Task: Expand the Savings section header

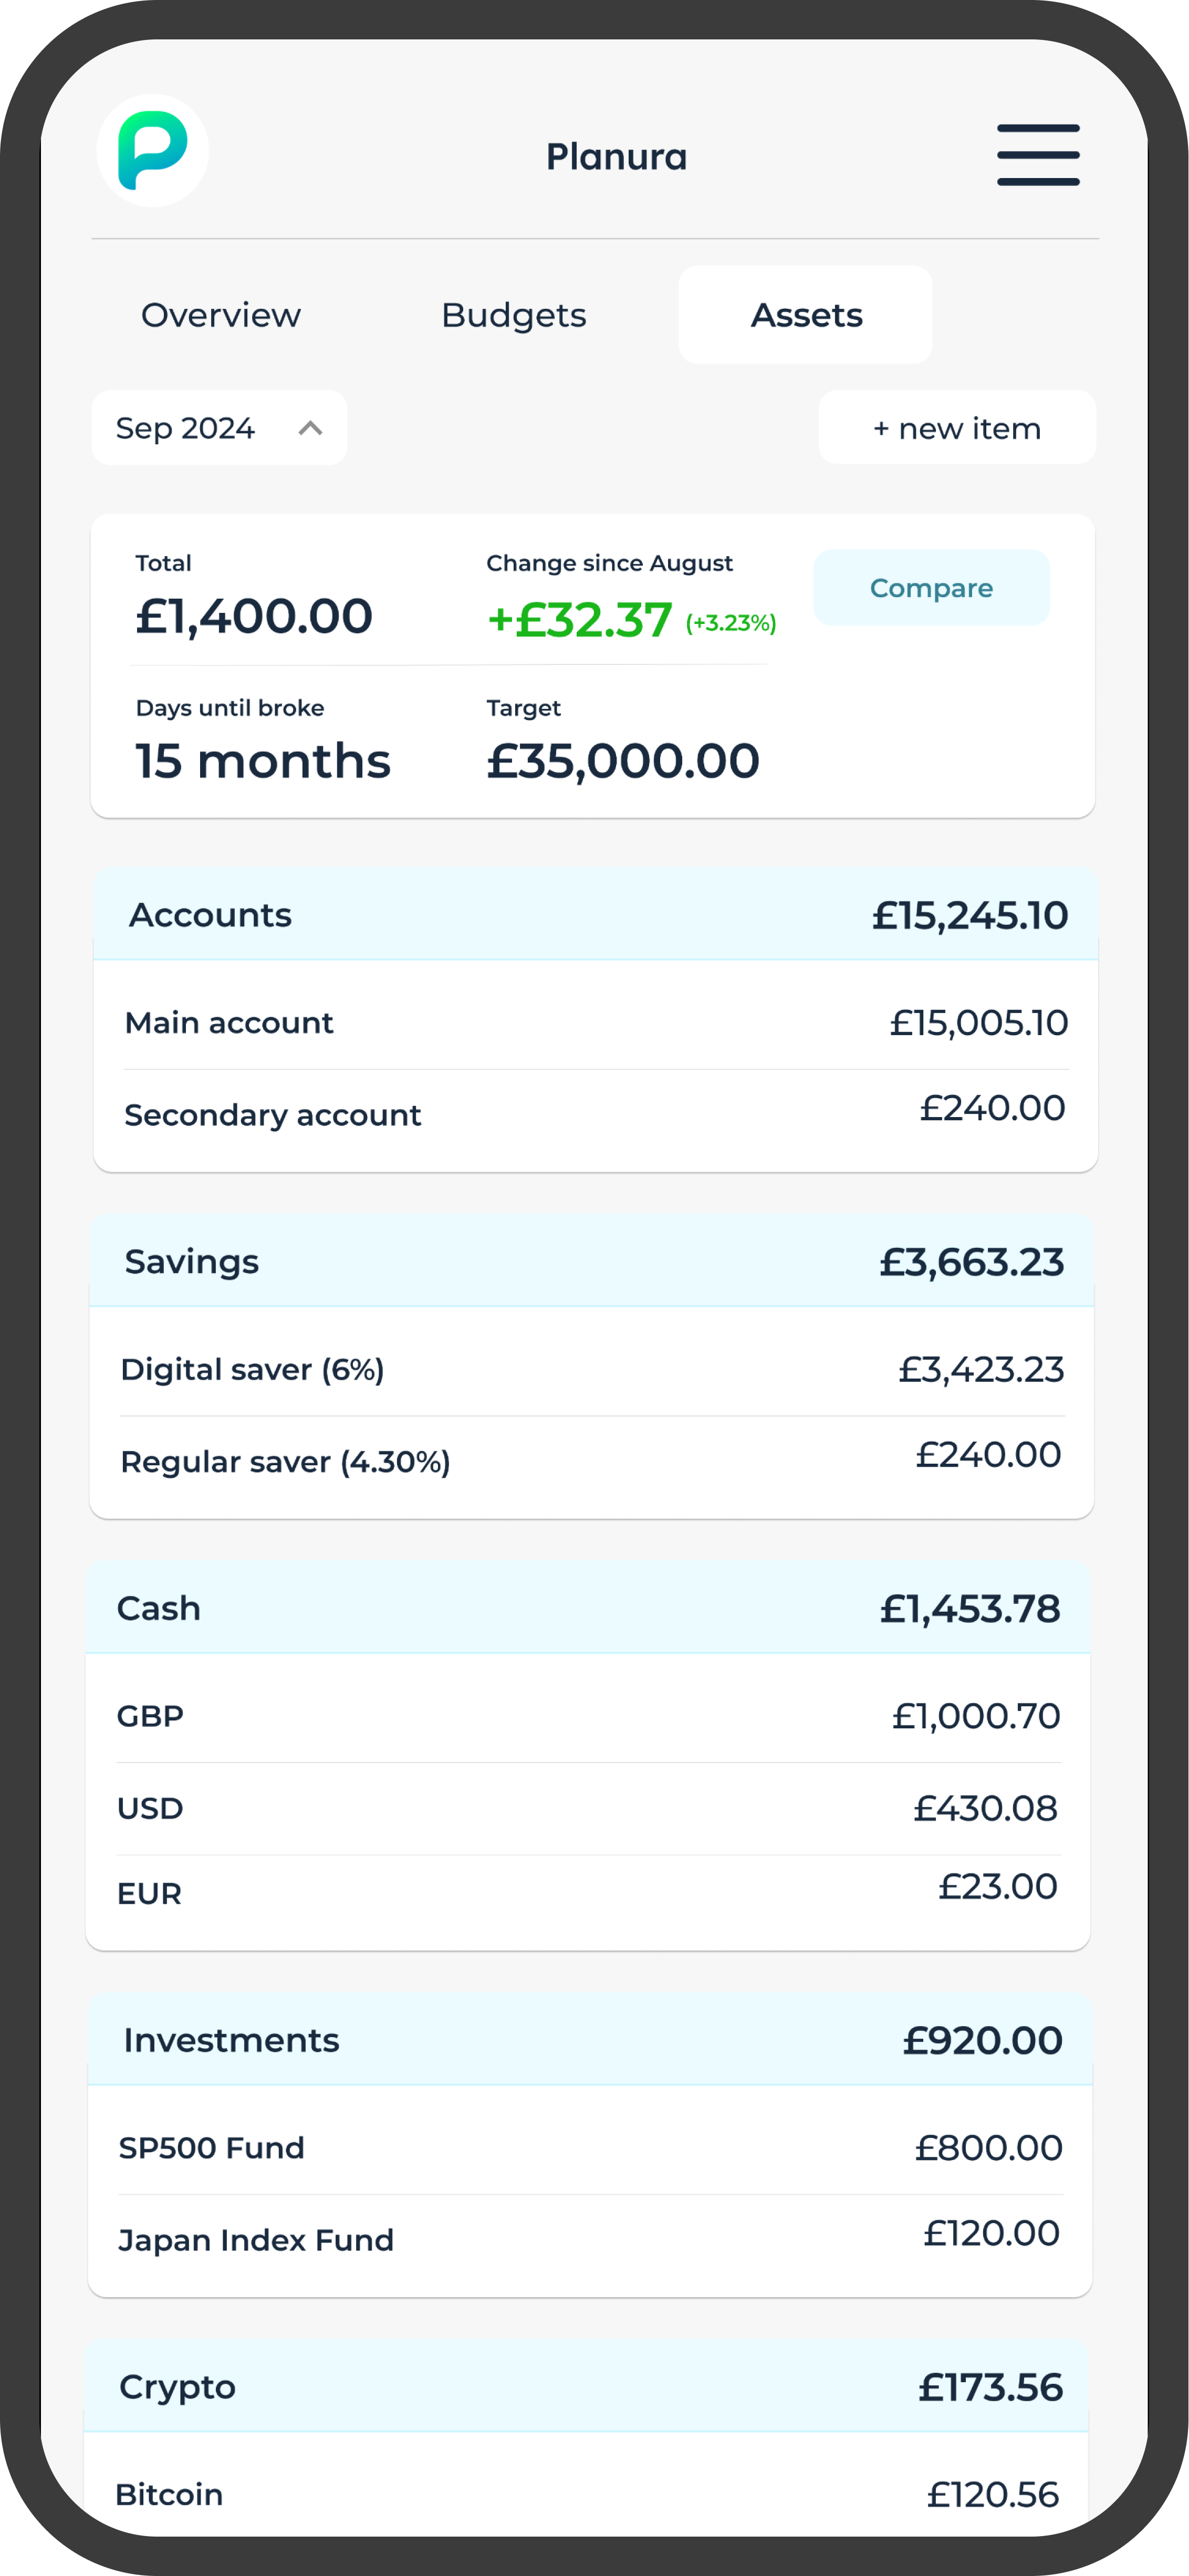Action: tap(592, 1262)
